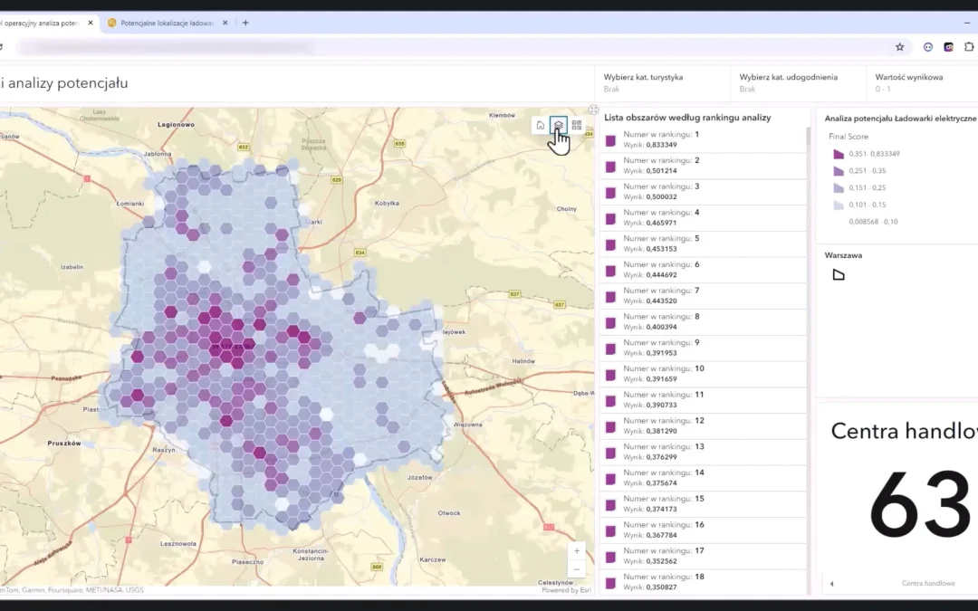The height and width of the screenshot is (611, 978).
Task: Click the 'Kobyłka' label on the map
Action: pos(387,204)
